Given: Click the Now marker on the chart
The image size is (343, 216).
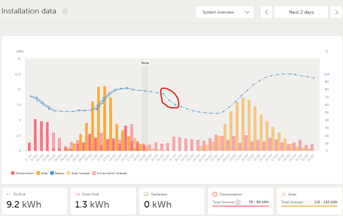Looking at the screenshot, I should point(145,63).
